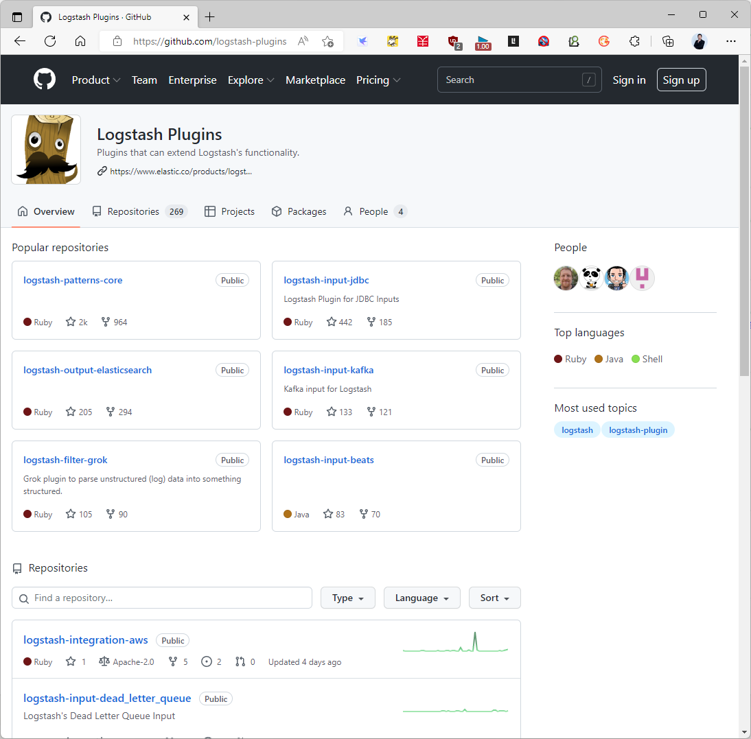751x739 pixels.
Task: Switch to Projects tab
Action: click(229, 211)
